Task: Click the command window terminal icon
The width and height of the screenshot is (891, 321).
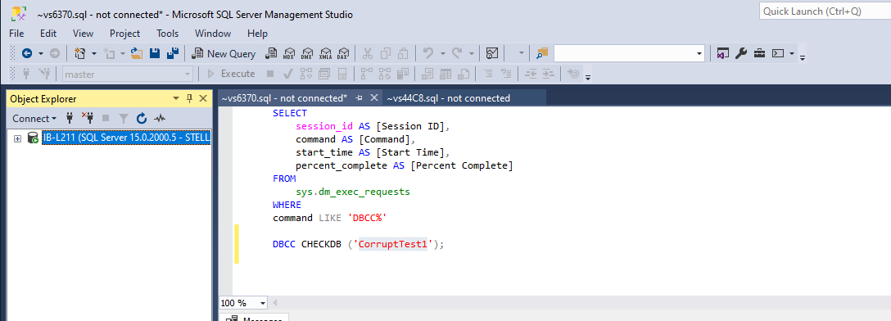Action: coord(778,53)
